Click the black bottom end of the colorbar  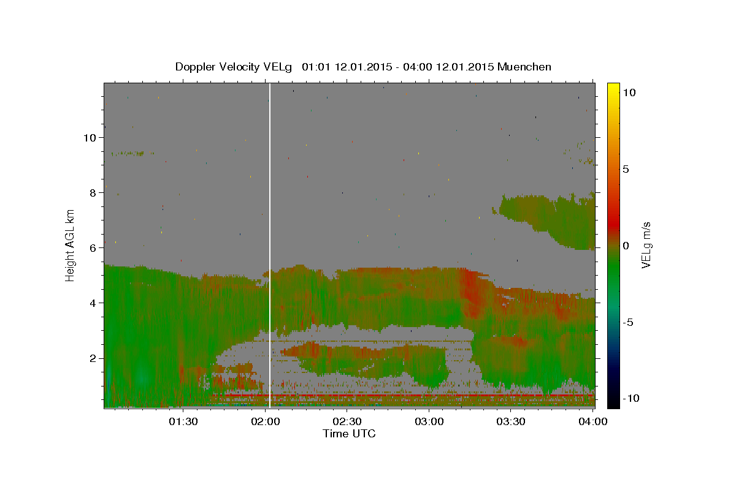click(x=613, y=401)
